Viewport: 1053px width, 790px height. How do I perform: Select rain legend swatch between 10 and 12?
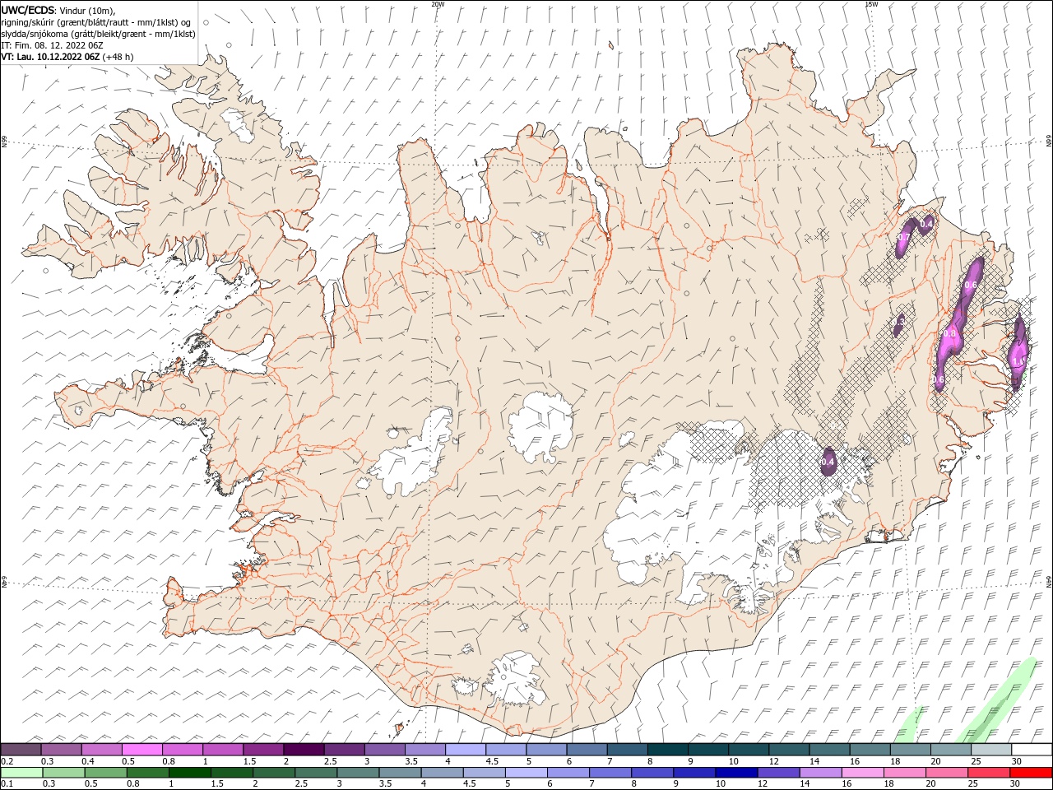(735, 772)
